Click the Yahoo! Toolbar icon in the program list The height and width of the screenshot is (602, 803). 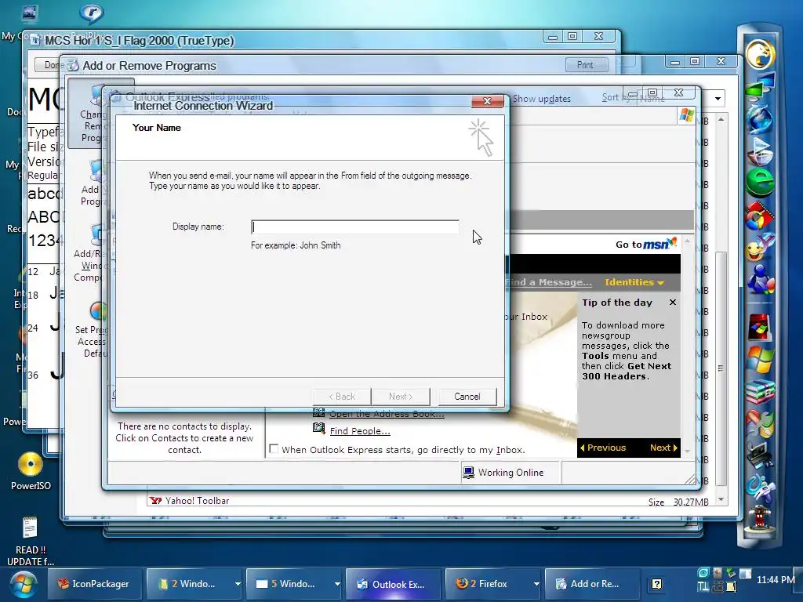[156, 501]
